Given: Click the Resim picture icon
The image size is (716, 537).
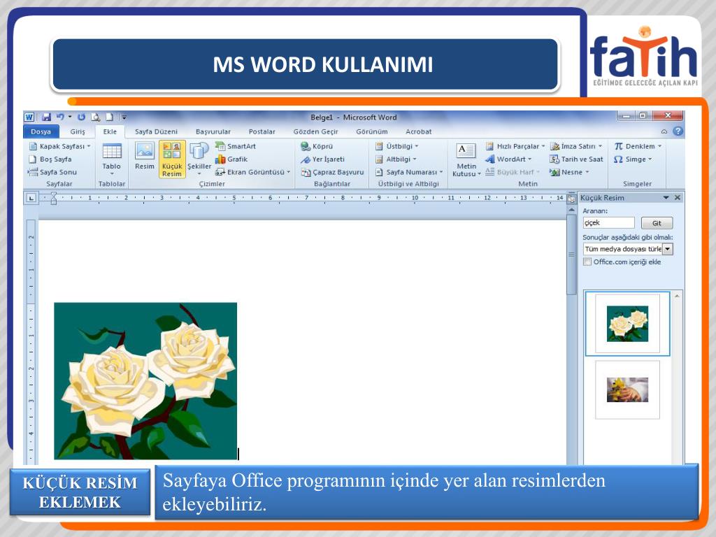Looking at the screenshot, I should point(145,151).
